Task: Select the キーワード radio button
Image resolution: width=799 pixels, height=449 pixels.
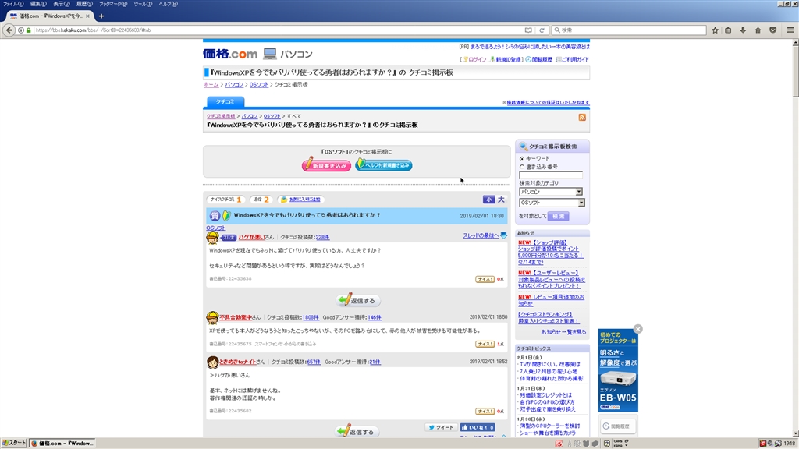Action: pyautogui.click(x=522, y=159)
